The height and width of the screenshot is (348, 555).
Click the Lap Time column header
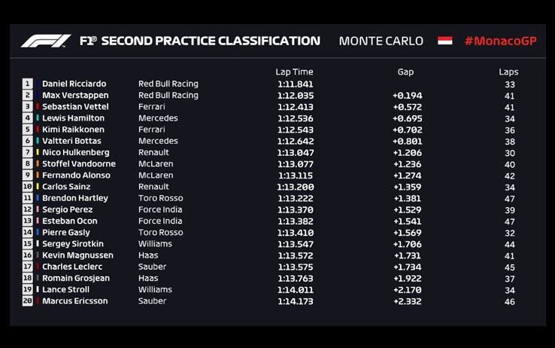[294, 72]
